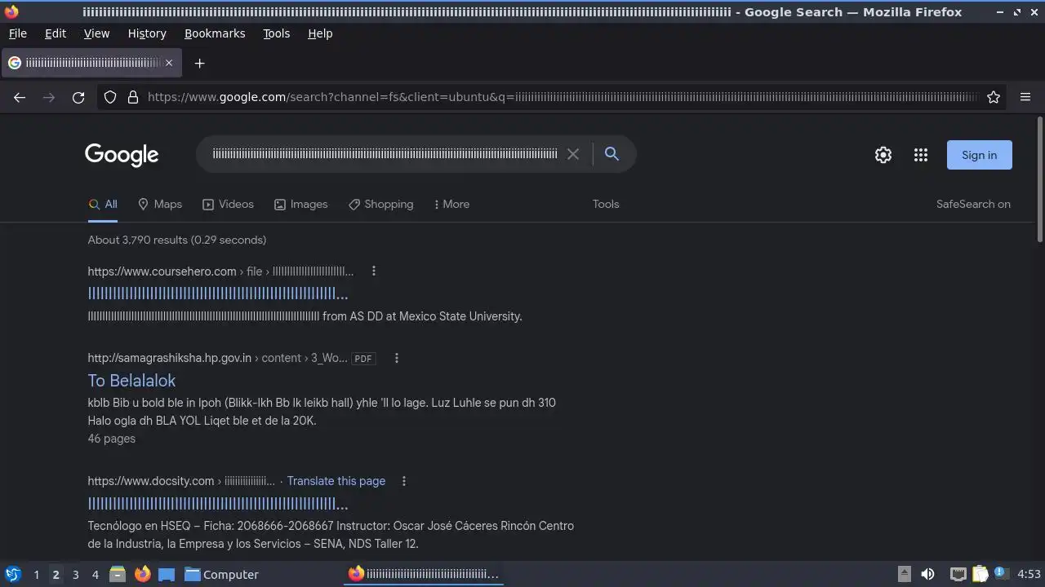Open the Computer window from taskbar
Viewport: 1045px width, 587px height.
point(221,575)
